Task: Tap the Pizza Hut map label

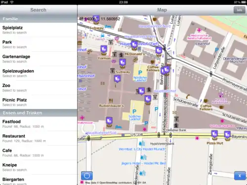Action: pyautogui.click(x=215, y=143)
